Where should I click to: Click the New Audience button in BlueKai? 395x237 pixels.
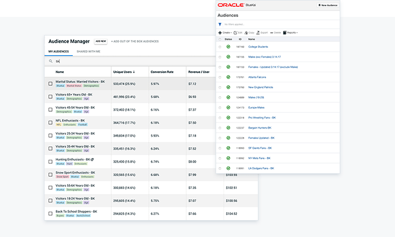tap(328, 5)
